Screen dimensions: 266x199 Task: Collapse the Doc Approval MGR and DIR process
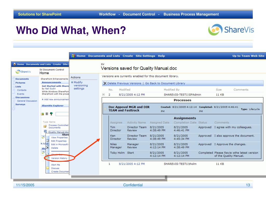click(105, 109)
